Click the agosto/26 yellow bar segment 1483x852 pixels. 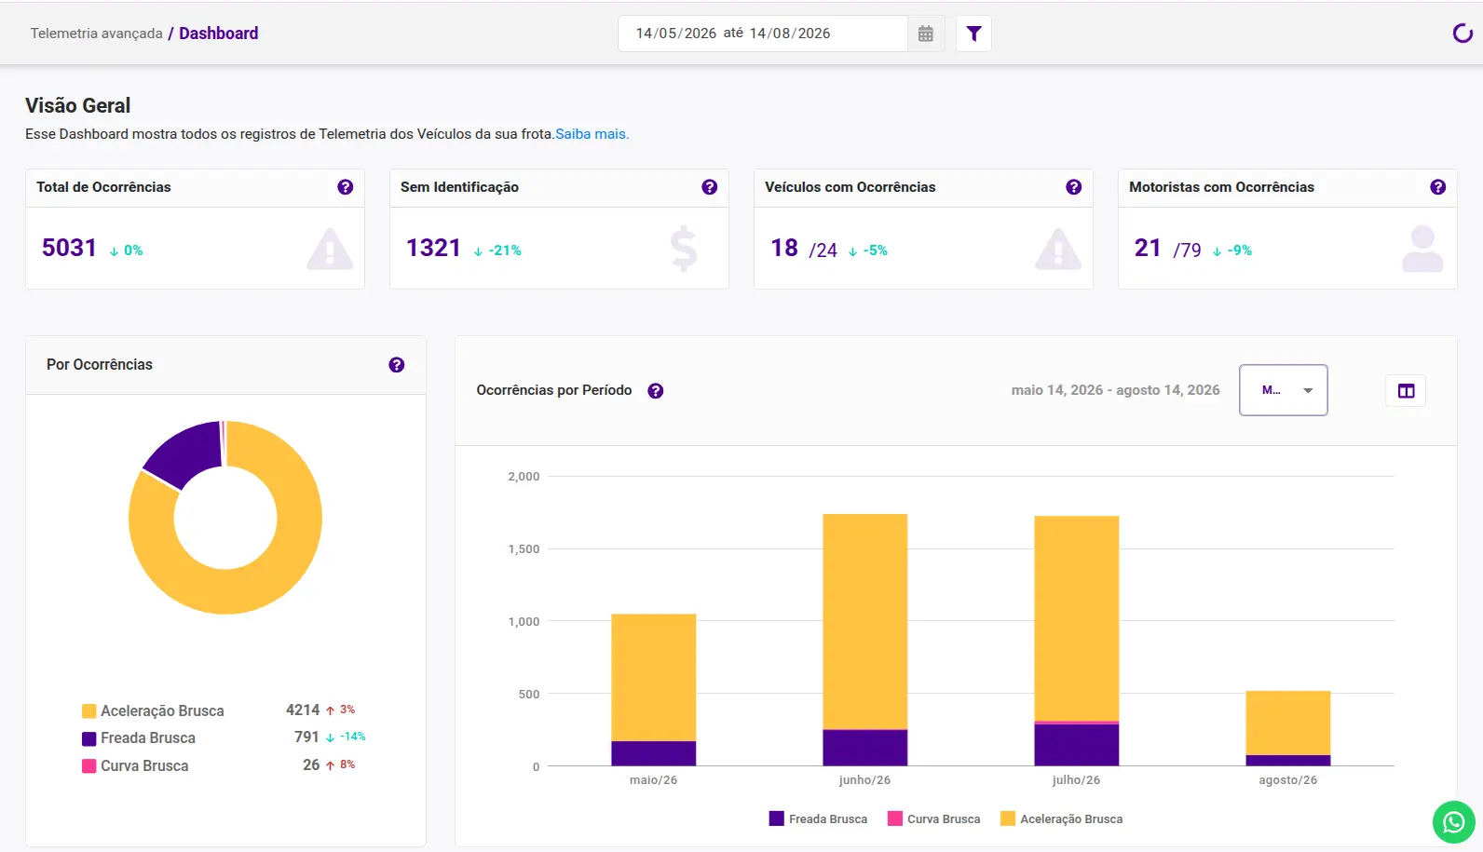1287,723
